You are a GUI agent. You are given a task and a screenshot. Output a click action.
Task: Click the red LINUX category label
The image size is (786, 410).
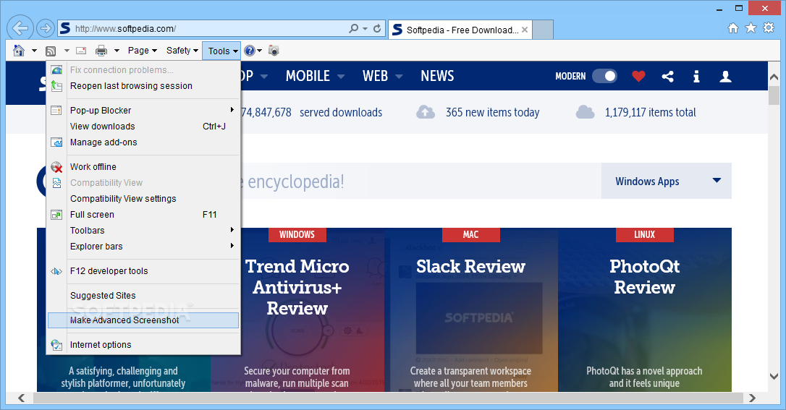(x=645, y=234)
